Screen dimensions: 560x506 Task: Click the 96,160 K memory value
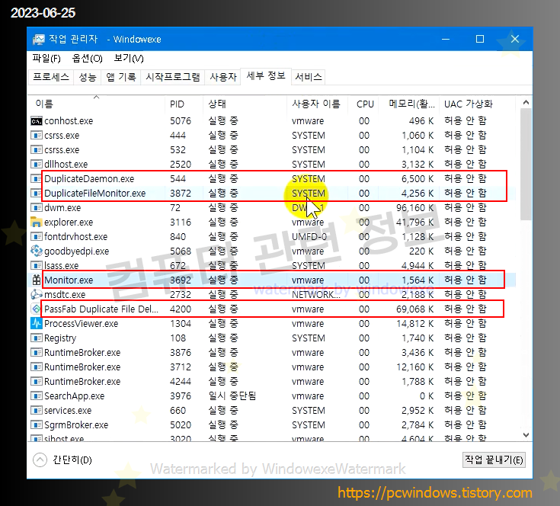[415, 207]
